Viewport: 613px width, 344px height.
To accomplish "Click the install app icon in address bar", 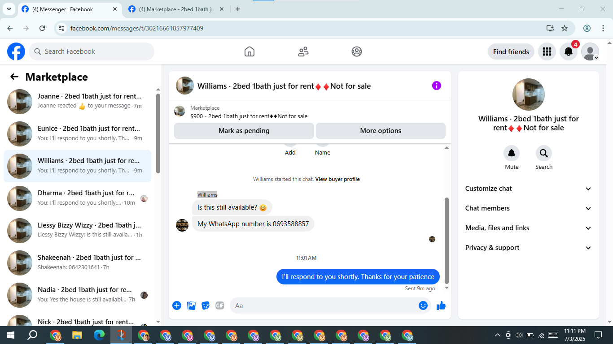I will [x=550, y=28].
